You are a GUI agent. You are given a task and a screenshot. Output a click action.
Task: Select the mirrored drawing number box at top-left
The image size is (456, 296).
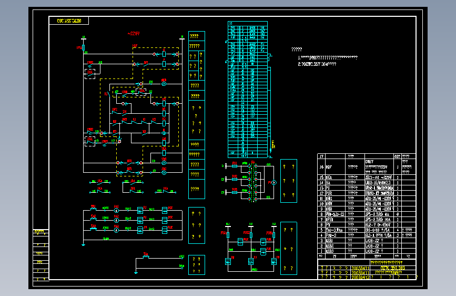(69, 21)
